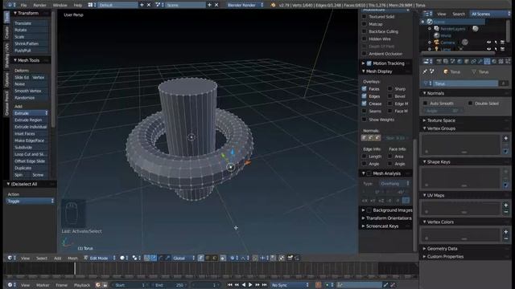Open the Global orientation dropdown
Screen dimensions: 515x289
[x=183, y=258]
